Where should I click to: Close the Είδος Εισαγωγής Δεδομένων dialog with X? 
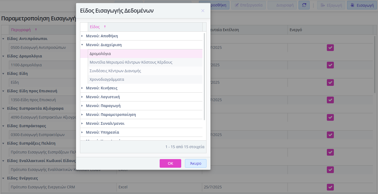203,11
